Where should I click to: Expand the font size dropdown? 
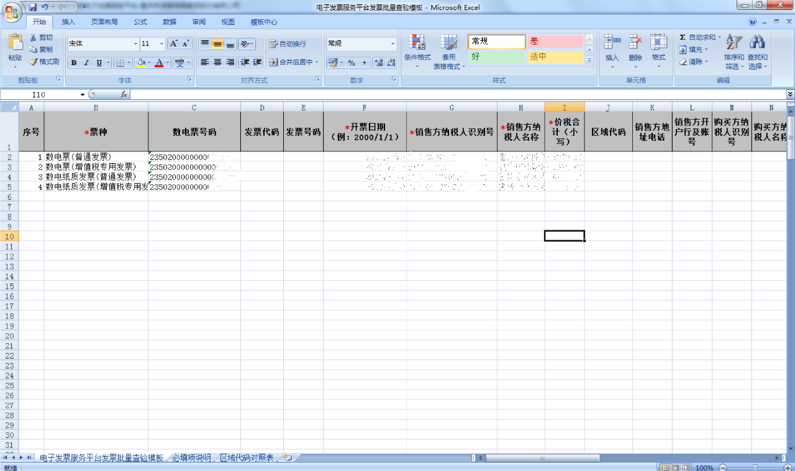[162, 44]
